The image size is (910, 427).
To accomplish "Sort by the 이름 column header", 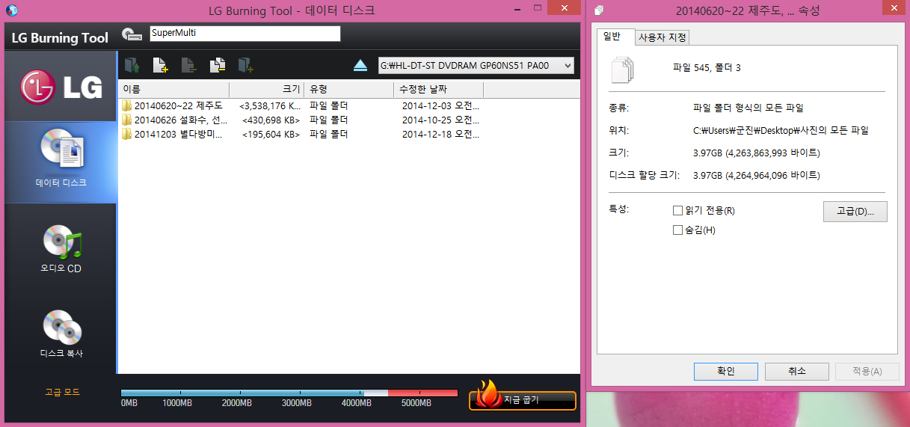I will click(x=173, y=90).
